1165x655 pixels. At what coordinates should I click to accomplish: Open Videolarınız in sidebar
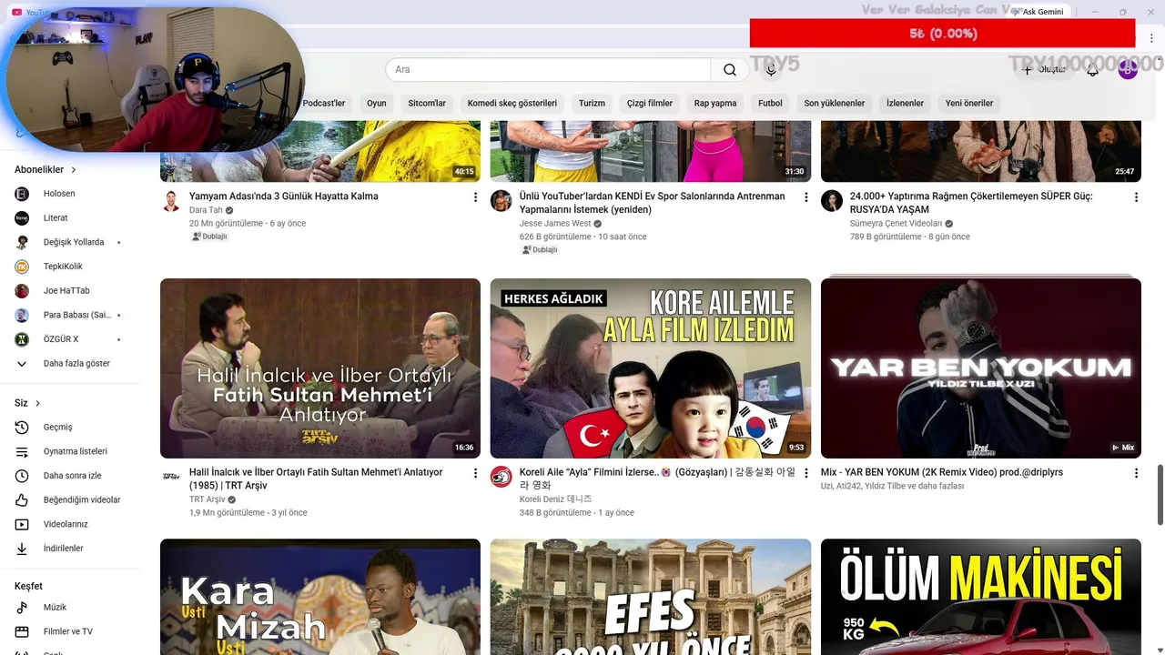coord(69,524)
